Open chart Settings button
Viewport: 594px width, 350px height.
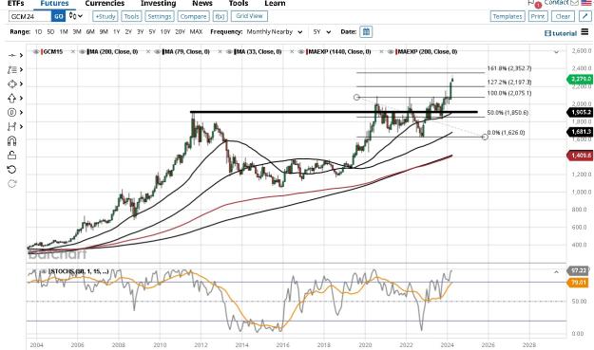point(159,16)
